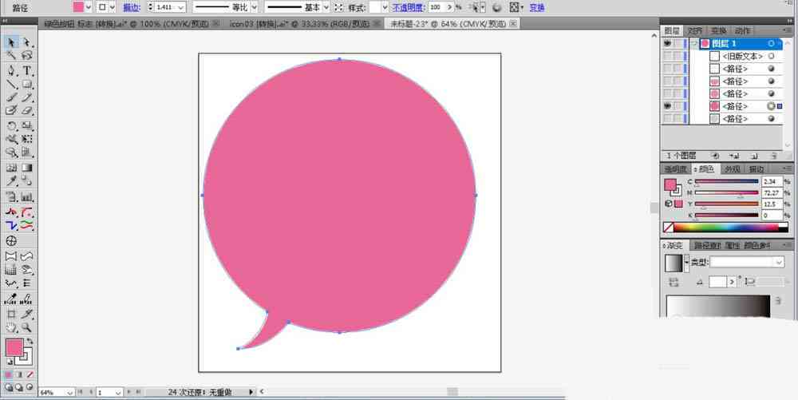The height and width of the screenshot is (400, 798).
Task: Hide the selected visible <路径> sublayer
Action: [x=667, y=106]
